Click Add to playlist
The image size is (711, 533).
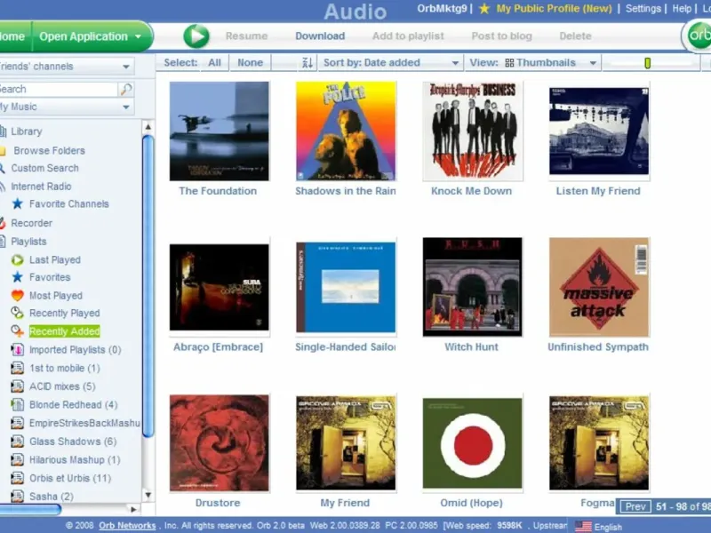coord(408,36)
